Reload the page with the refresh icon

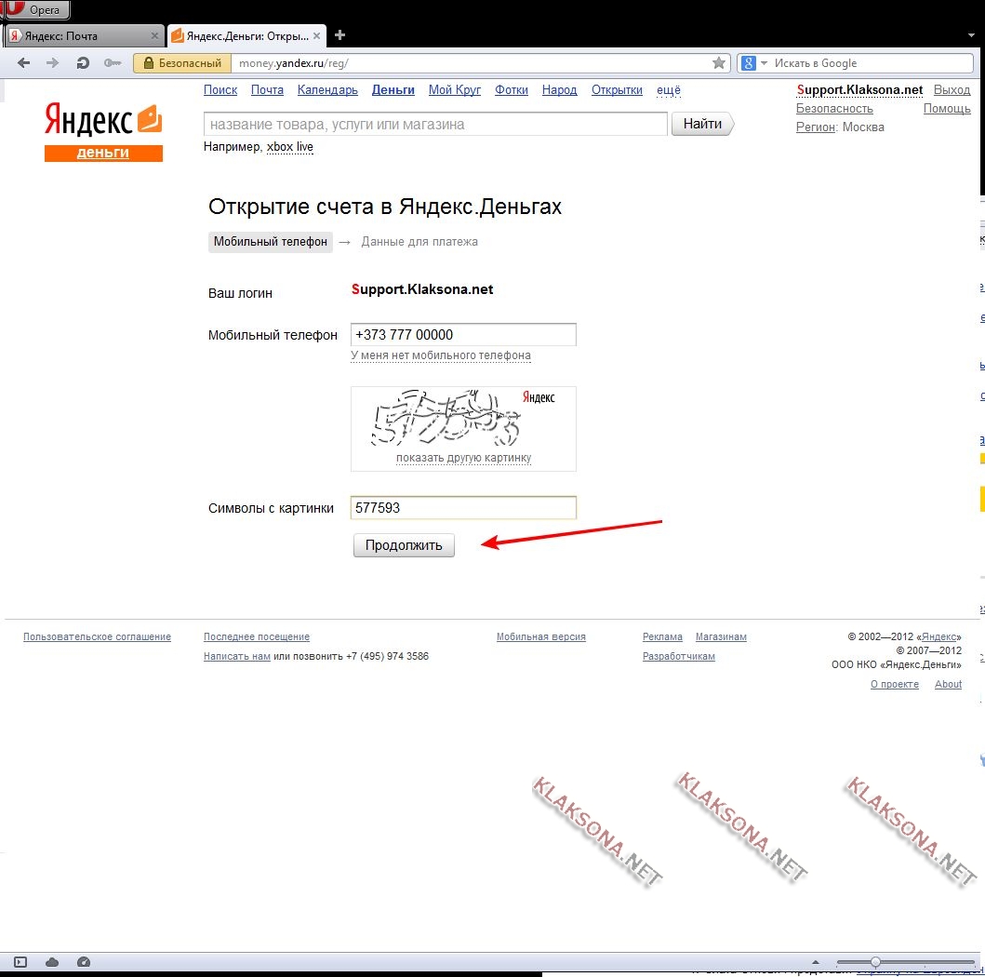tap(83, 63)
